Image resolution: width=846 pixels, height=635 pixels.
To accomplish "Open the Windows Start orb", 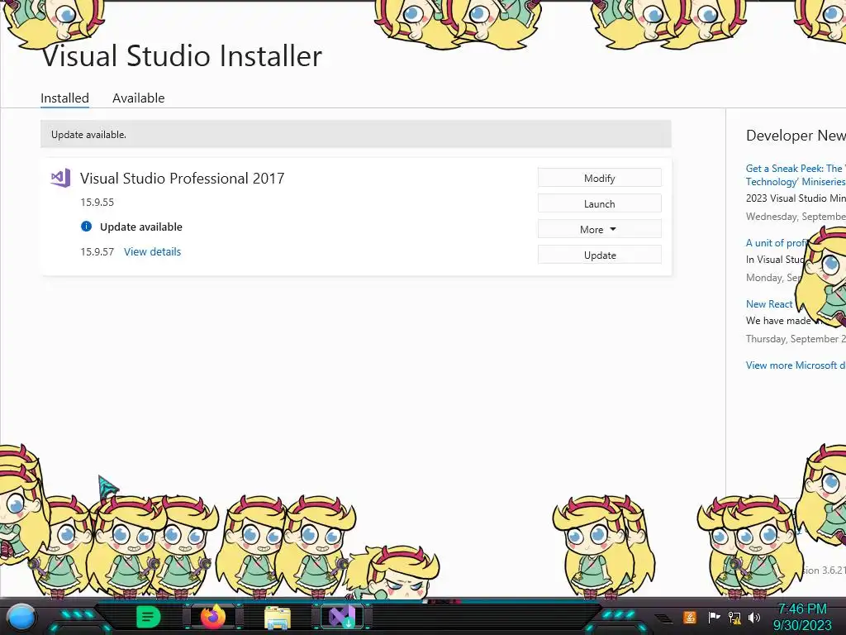I will click(21, 617).
